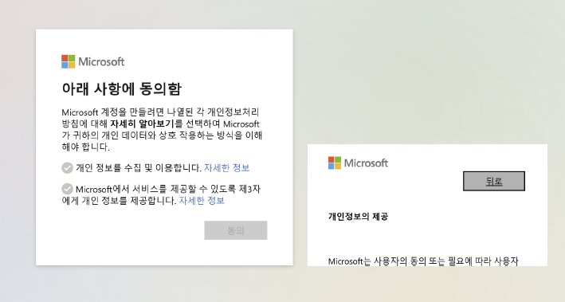Check the 제3자에게 개인 정보를 제공합니다 checkmark
The width and height of the screenshot is (565, 302).
68,189
